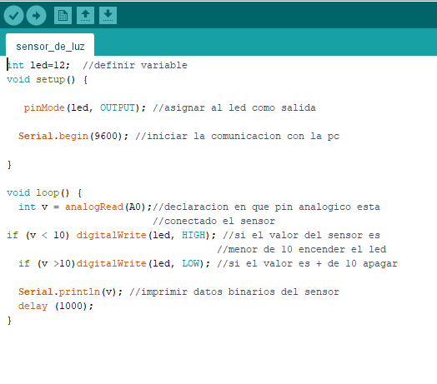The height and width of the screenshot is (384, 437).
Task: Click the 'if (v >10)' condition
Action: [x=47, y=264]
